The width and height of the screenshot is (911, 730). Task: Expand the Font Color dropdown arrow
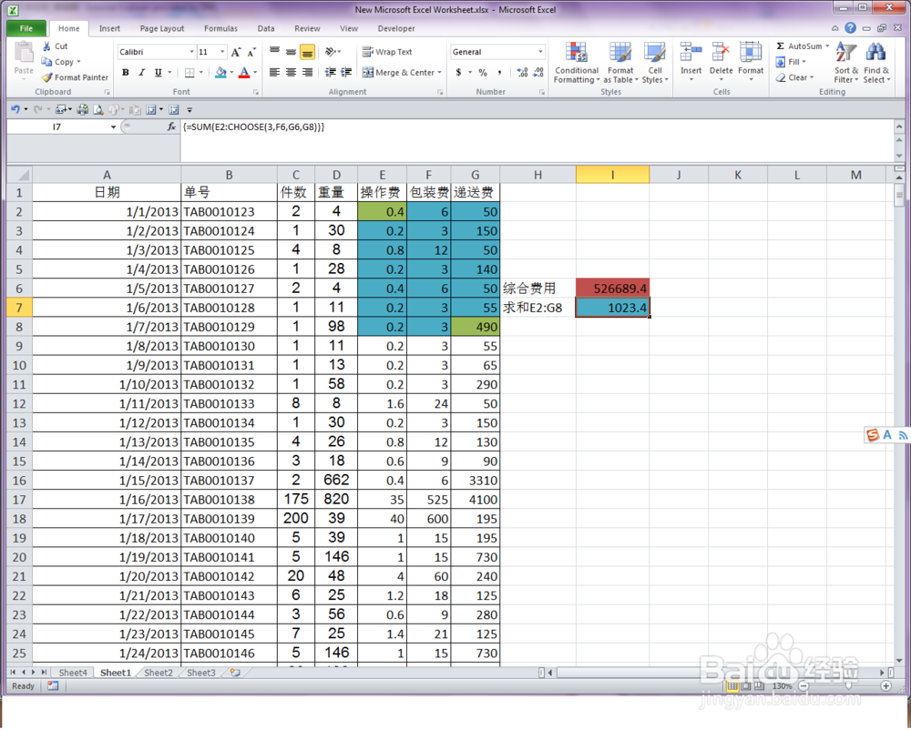tap(255, 73)
